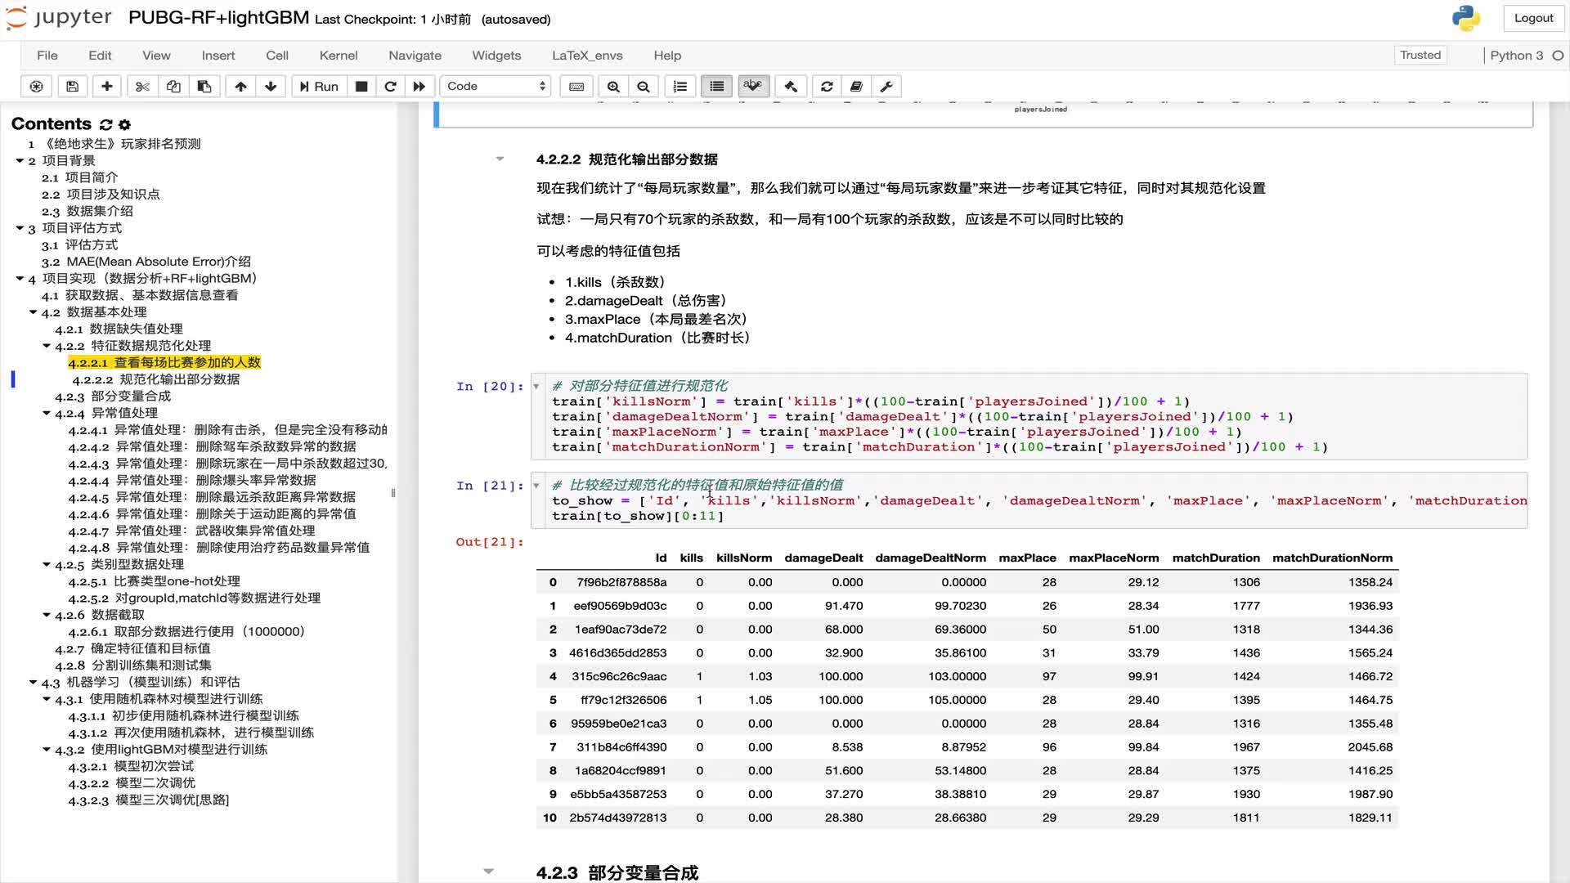
Task: Click the kernel idle indicator circle
Action: (x=1558, y=56)
